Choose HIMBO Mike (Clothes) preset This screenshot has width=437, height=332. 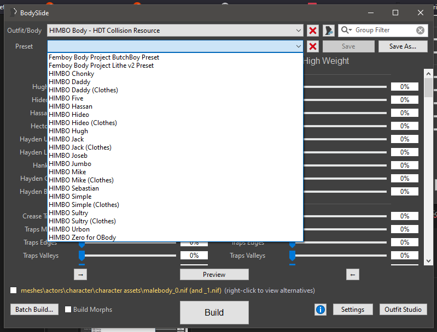click(x=176, y=180)
